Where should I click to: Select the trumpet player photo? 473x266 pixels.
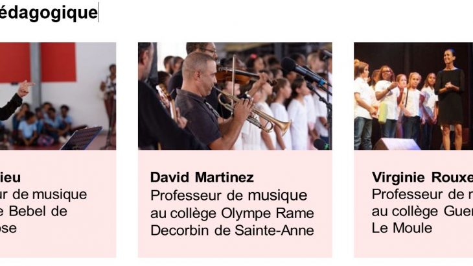click(235, 96)
